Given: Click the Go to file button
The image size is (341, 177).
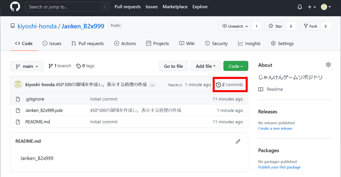Looking at the screenshot, I should coord(173,66).
